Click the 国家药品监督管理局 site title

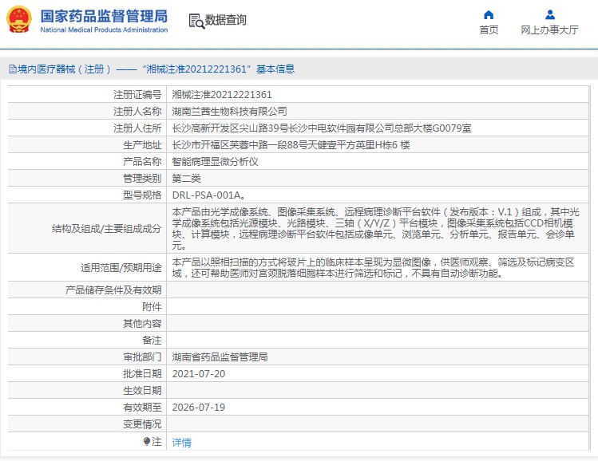tap(103, 15)
